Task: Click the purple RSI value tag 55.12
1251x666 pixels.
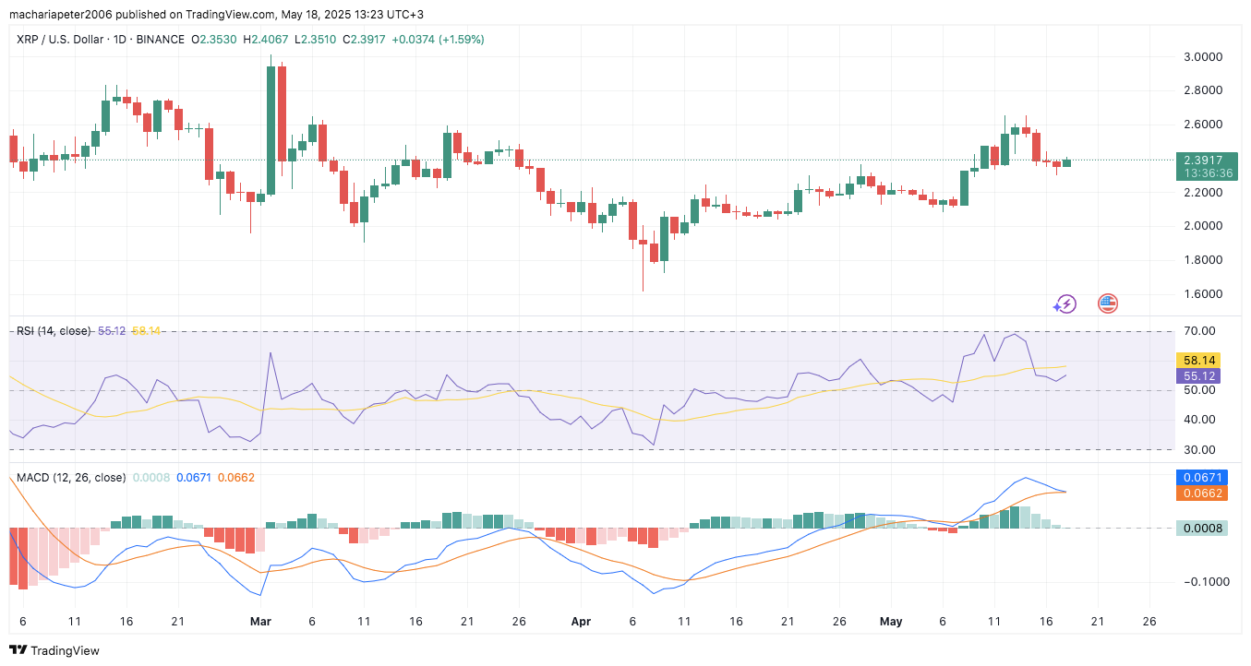Action: [x=1197, y=375]
